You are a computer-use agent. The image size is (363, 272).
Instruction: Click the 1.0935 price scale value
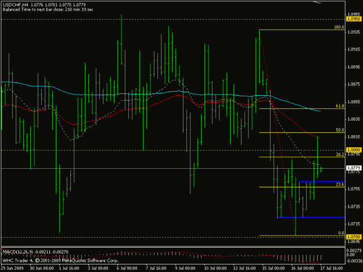354,32
